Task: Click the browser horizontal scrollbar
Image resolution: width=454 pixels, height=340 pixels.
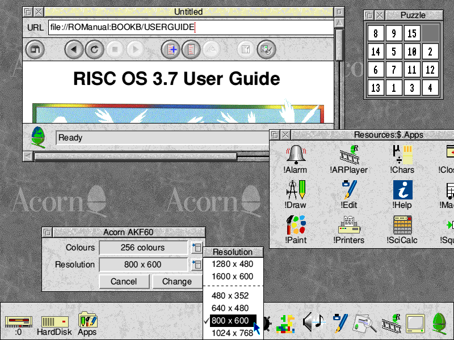Action: click(x=135, y=156)
